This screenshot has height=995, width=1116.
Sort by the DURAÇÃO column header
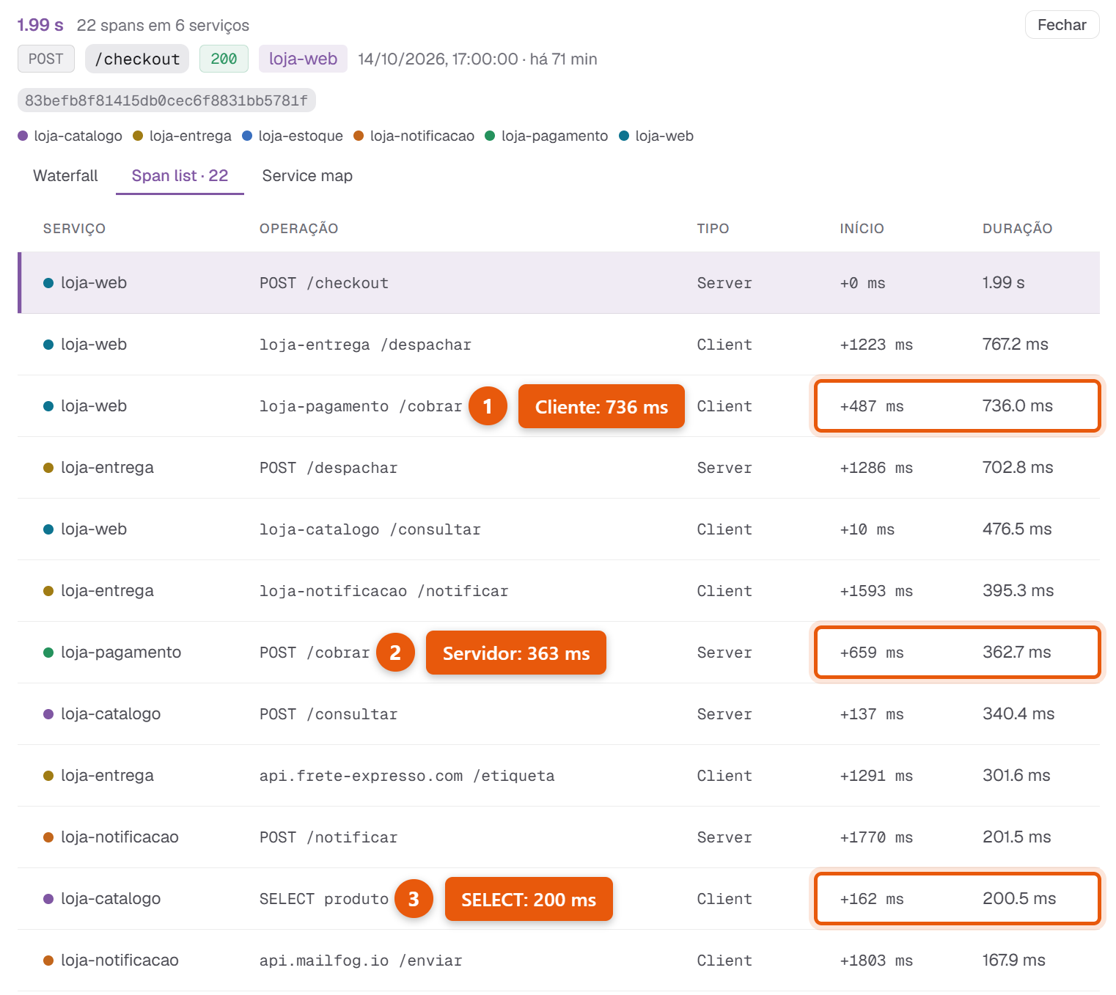pyautogui.click(x=1017, y=229)
